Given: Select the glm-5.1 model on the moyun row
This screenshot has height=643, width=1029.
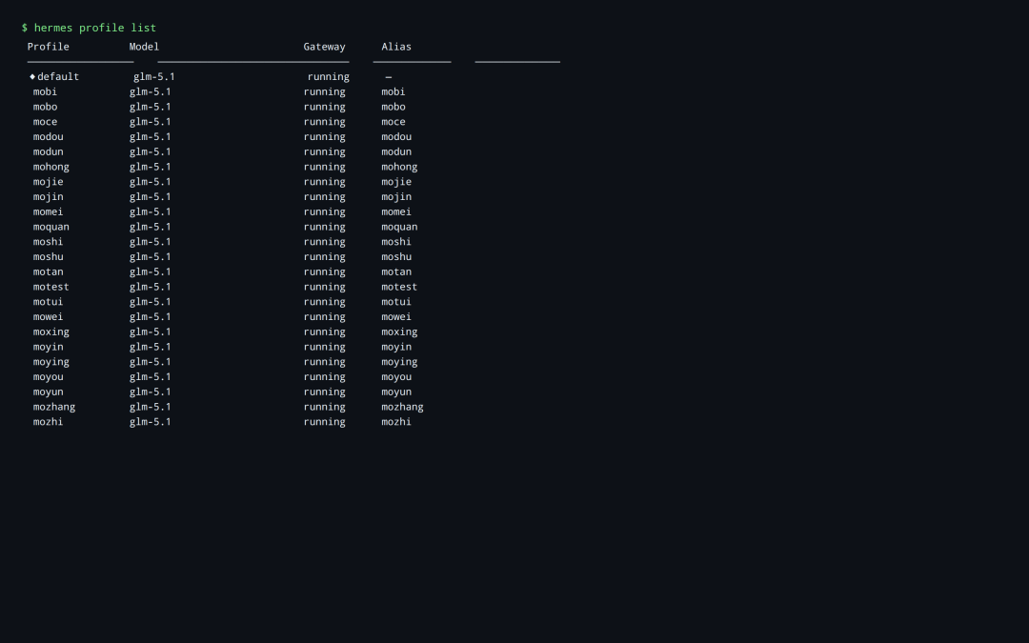Looking at the screenshot, I should point(150,392).
